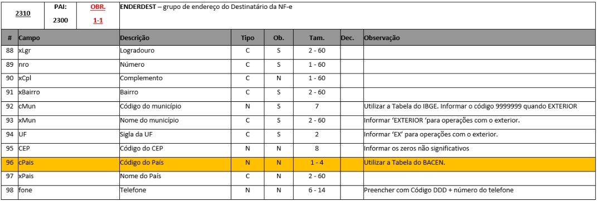Click the 'fone' field name cell
597x201 pixels.
pyautogui.click(x=69, y=190)
